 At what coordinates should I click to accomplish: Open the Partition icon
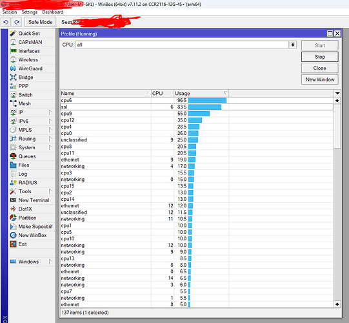click(13, 218)
